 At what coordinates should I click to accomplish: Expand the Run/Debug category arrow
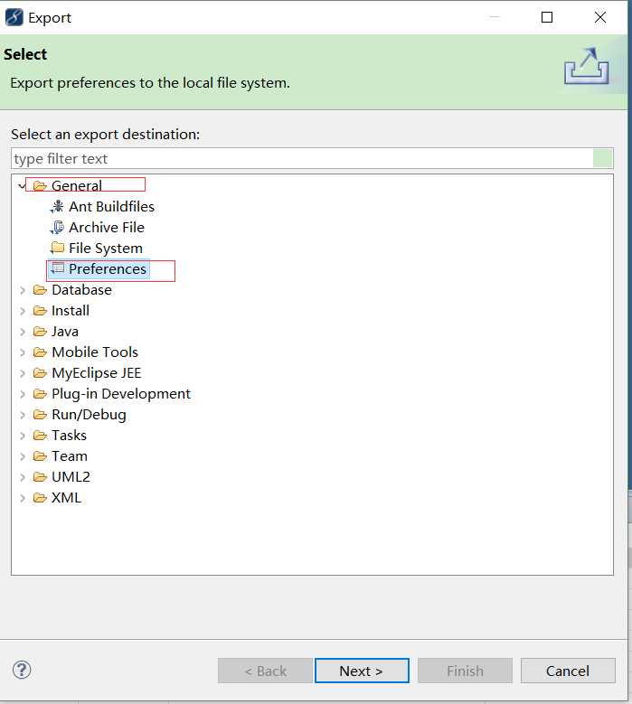point(22,415)
